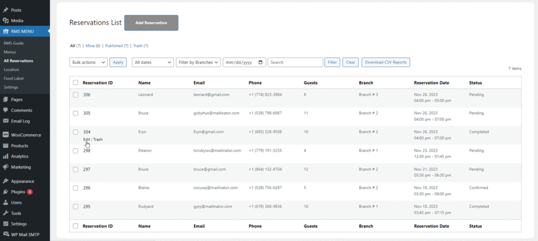The height and width of the screenshot is (241, 538).
Task: Click the RMS MENU fork-knife icon
Action: coord(5,32)
